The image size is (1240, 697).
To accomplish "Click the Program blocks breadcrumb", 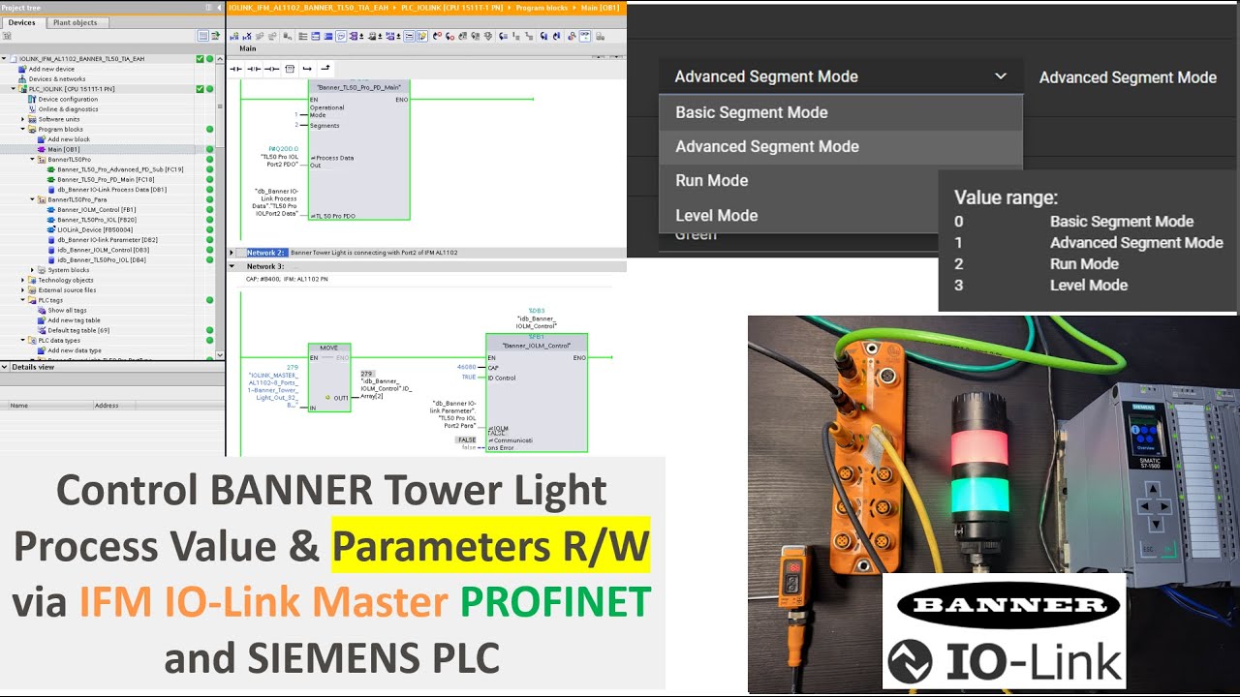I will click(x=540, y=8).
